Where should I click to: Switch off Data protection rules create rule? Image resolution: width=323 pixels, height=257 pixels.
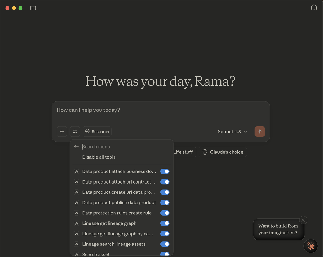(x=165, y=213)
